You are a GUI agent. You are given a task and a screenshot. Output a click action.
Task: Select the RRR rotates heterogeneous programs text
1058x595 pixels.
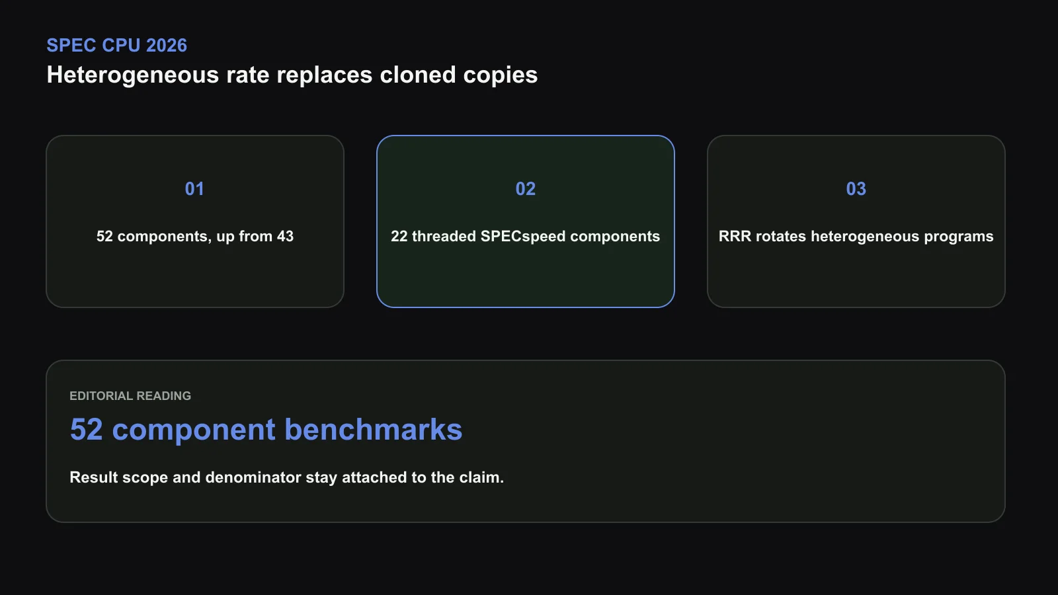pyautogui.click(x=856, y=236)
